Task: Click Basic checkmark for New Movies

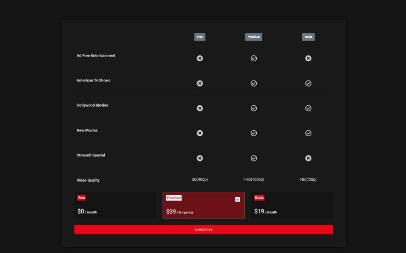Action: (308, 133)
